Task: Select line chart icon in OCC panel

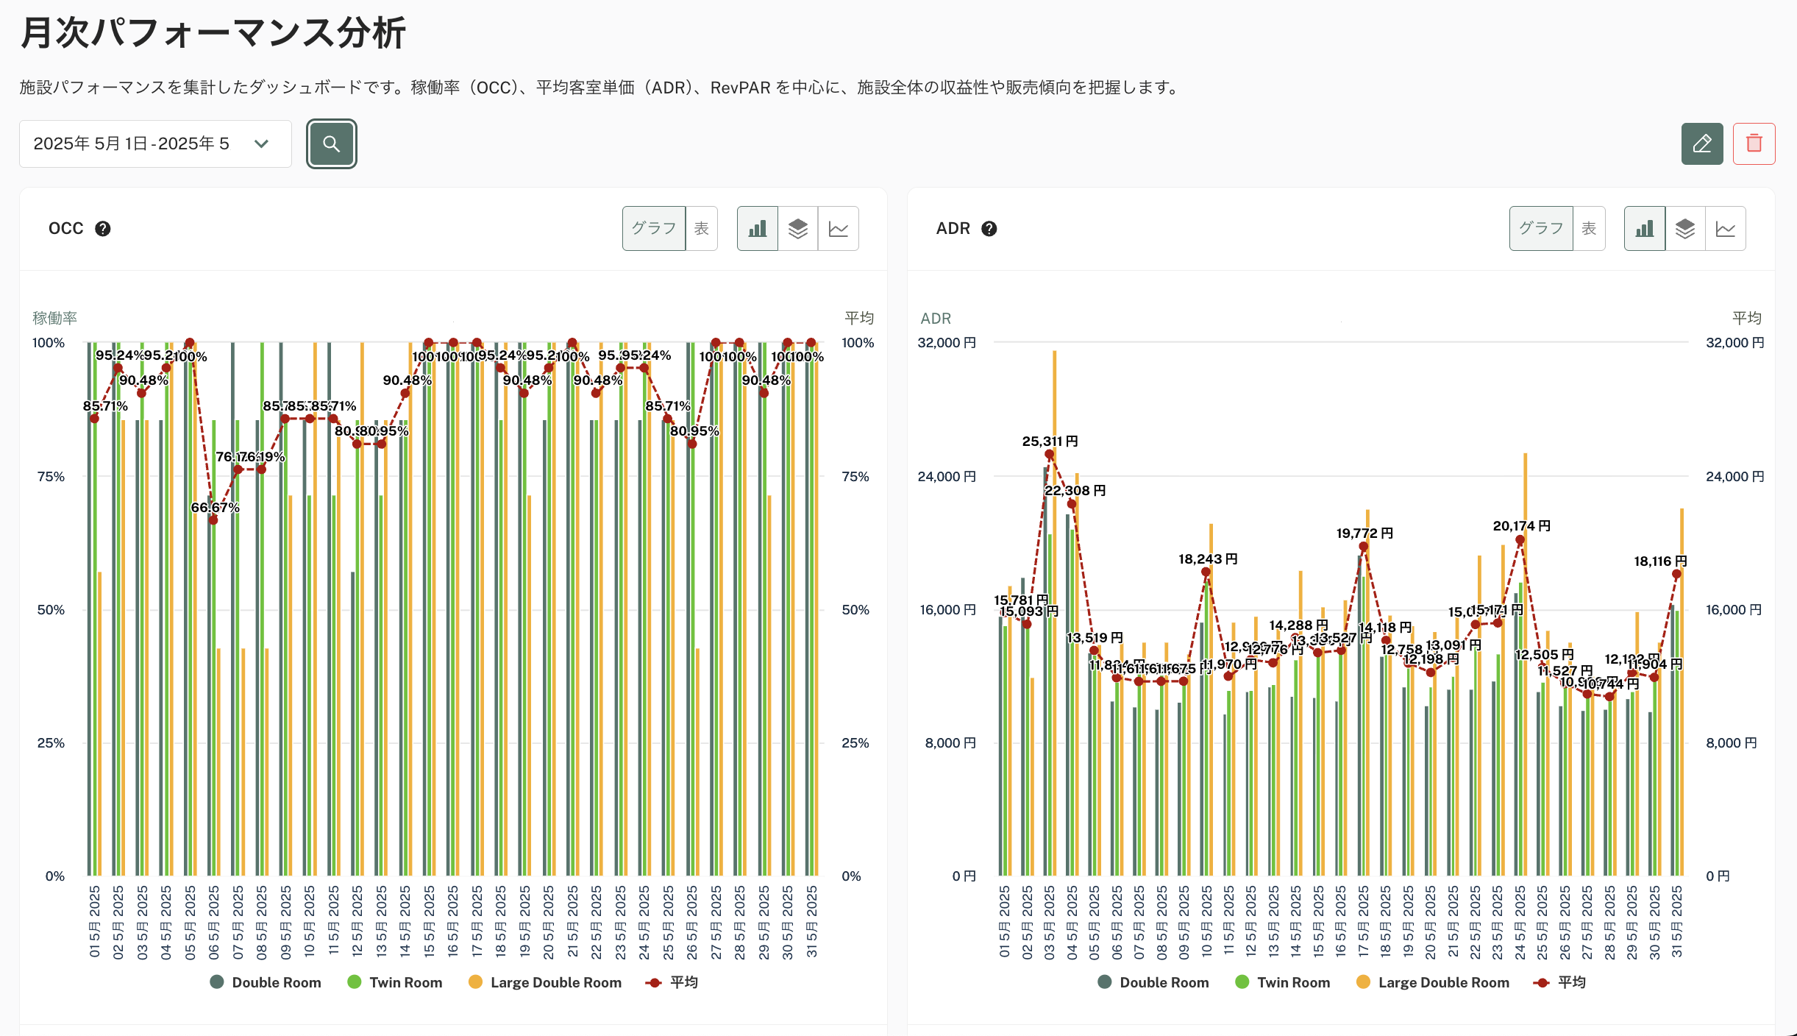Action: pos(838,229)
